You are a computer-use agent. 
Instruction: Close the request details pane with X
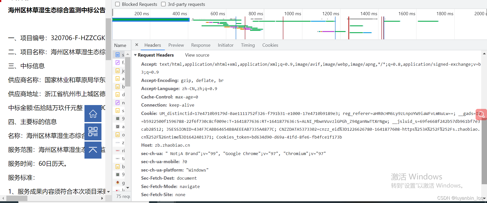pyautogui.click(x=137, y=45)
